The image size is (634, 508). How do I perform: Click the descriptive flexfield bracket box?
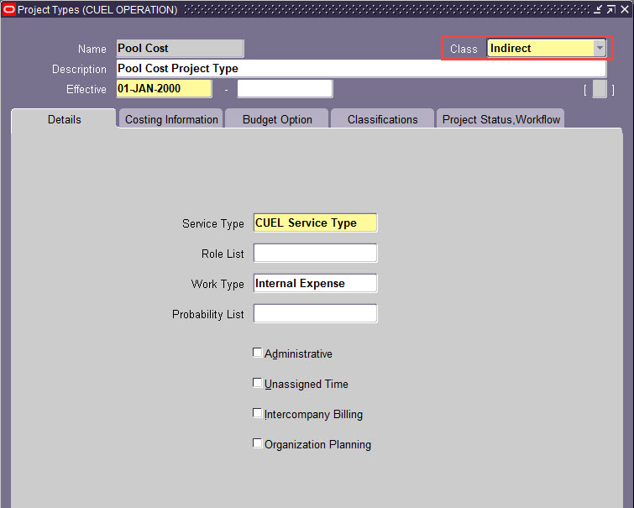coord(600,89)
